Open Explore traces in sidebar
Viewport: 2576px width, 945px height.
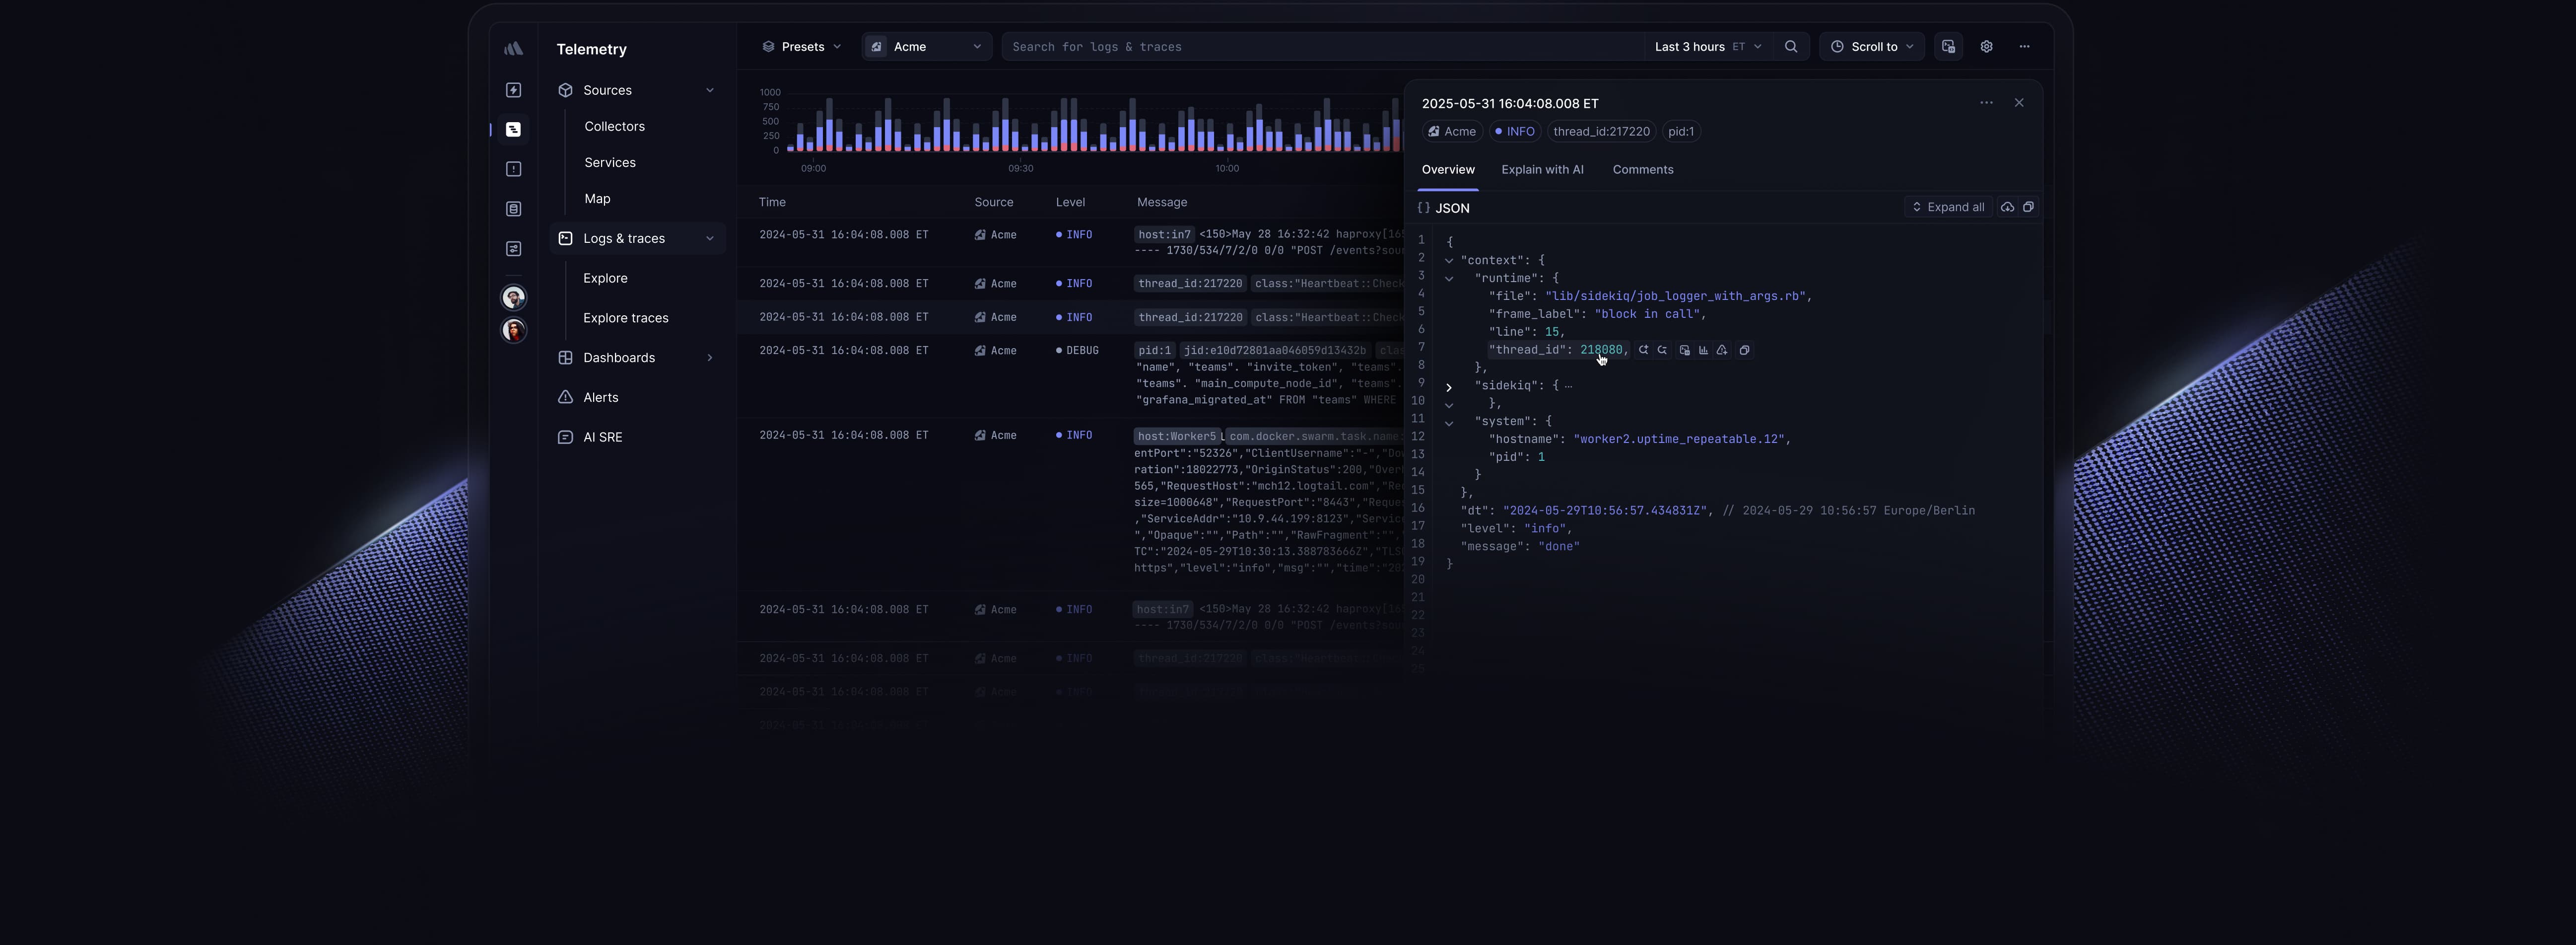[626, 318]
